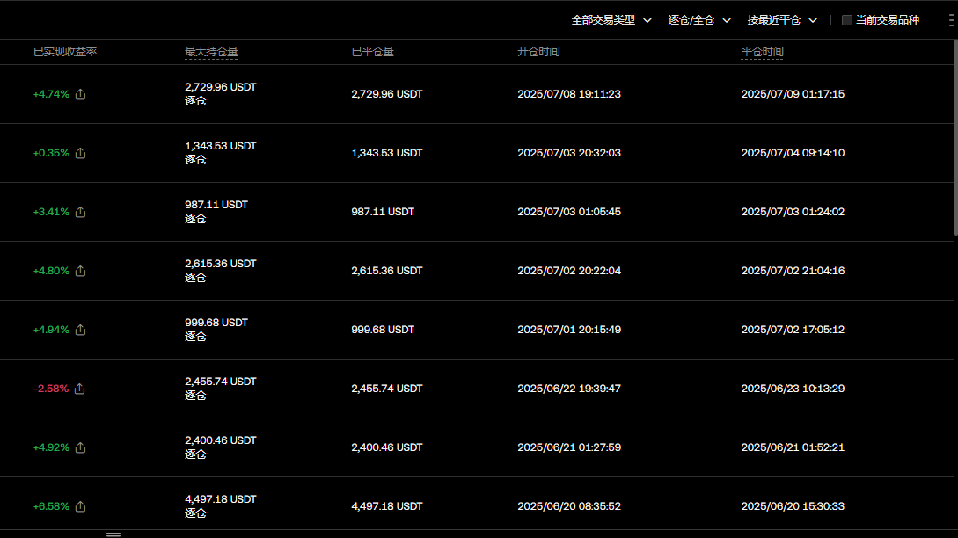958x538 pixels.
Task: Click share icon beside +4.92% return
Action: point(80,447)
